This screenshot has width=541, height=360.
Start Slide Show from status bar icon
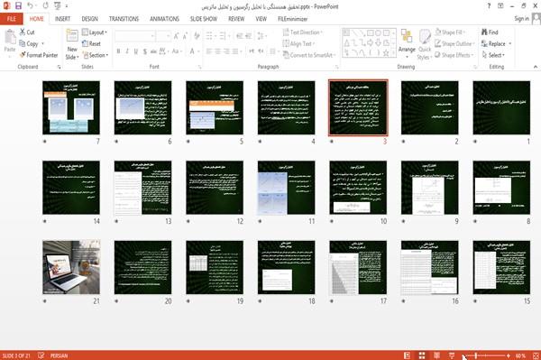click(x=452, y=355)
